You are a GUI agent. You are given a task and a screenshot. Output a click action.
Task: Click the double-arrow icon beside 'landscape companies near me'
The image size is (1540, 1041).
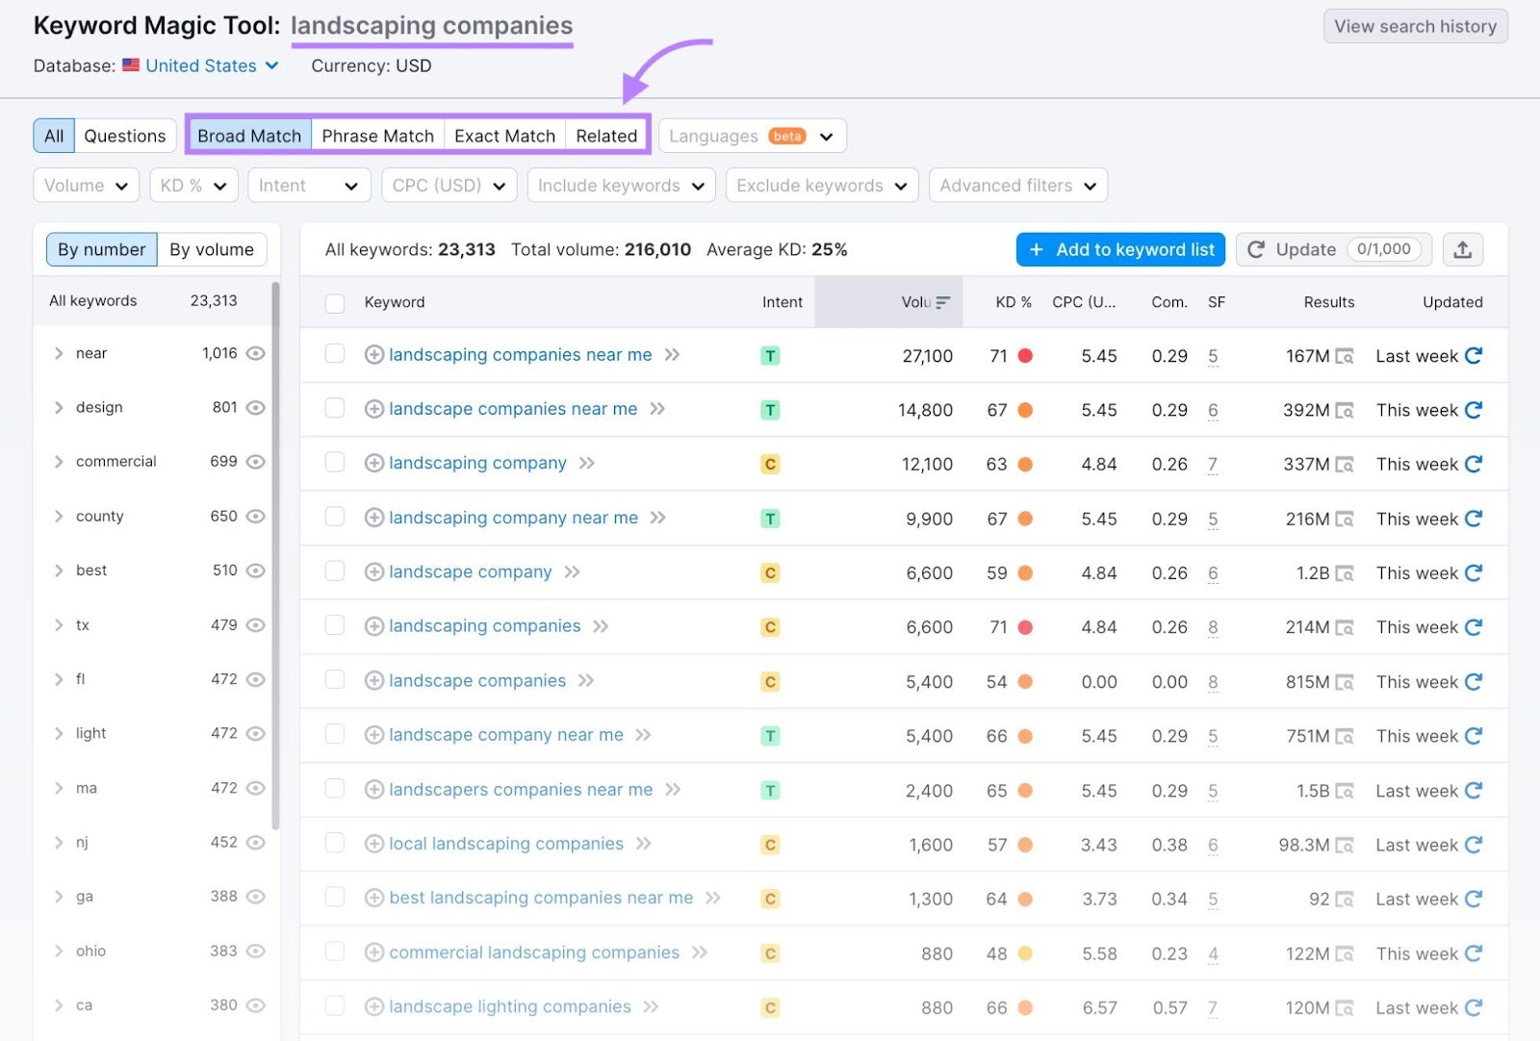point(657,409)
